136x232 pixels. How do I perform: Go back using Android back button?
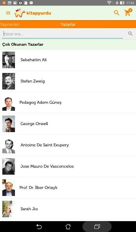(39, 227)
